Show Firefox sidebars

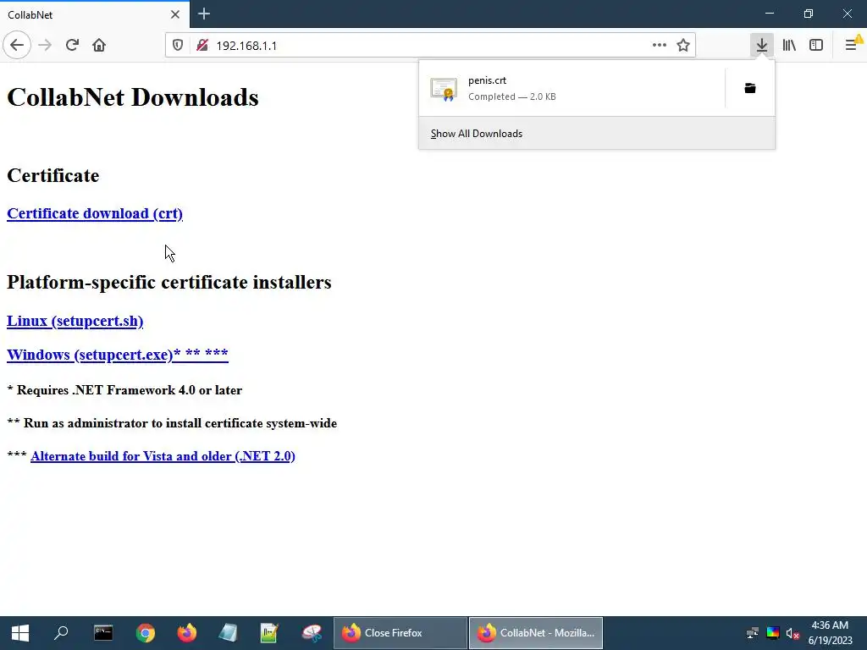click(x=816, y=46)
